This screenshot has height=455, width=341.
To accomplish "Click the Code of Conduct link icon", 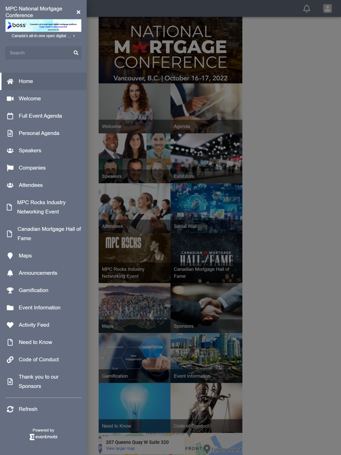I will point(10,360).
